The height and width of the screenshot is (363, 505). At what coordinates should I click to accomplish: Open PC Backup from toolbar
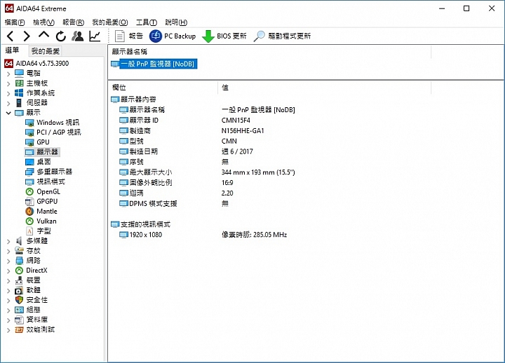point(173,36)
